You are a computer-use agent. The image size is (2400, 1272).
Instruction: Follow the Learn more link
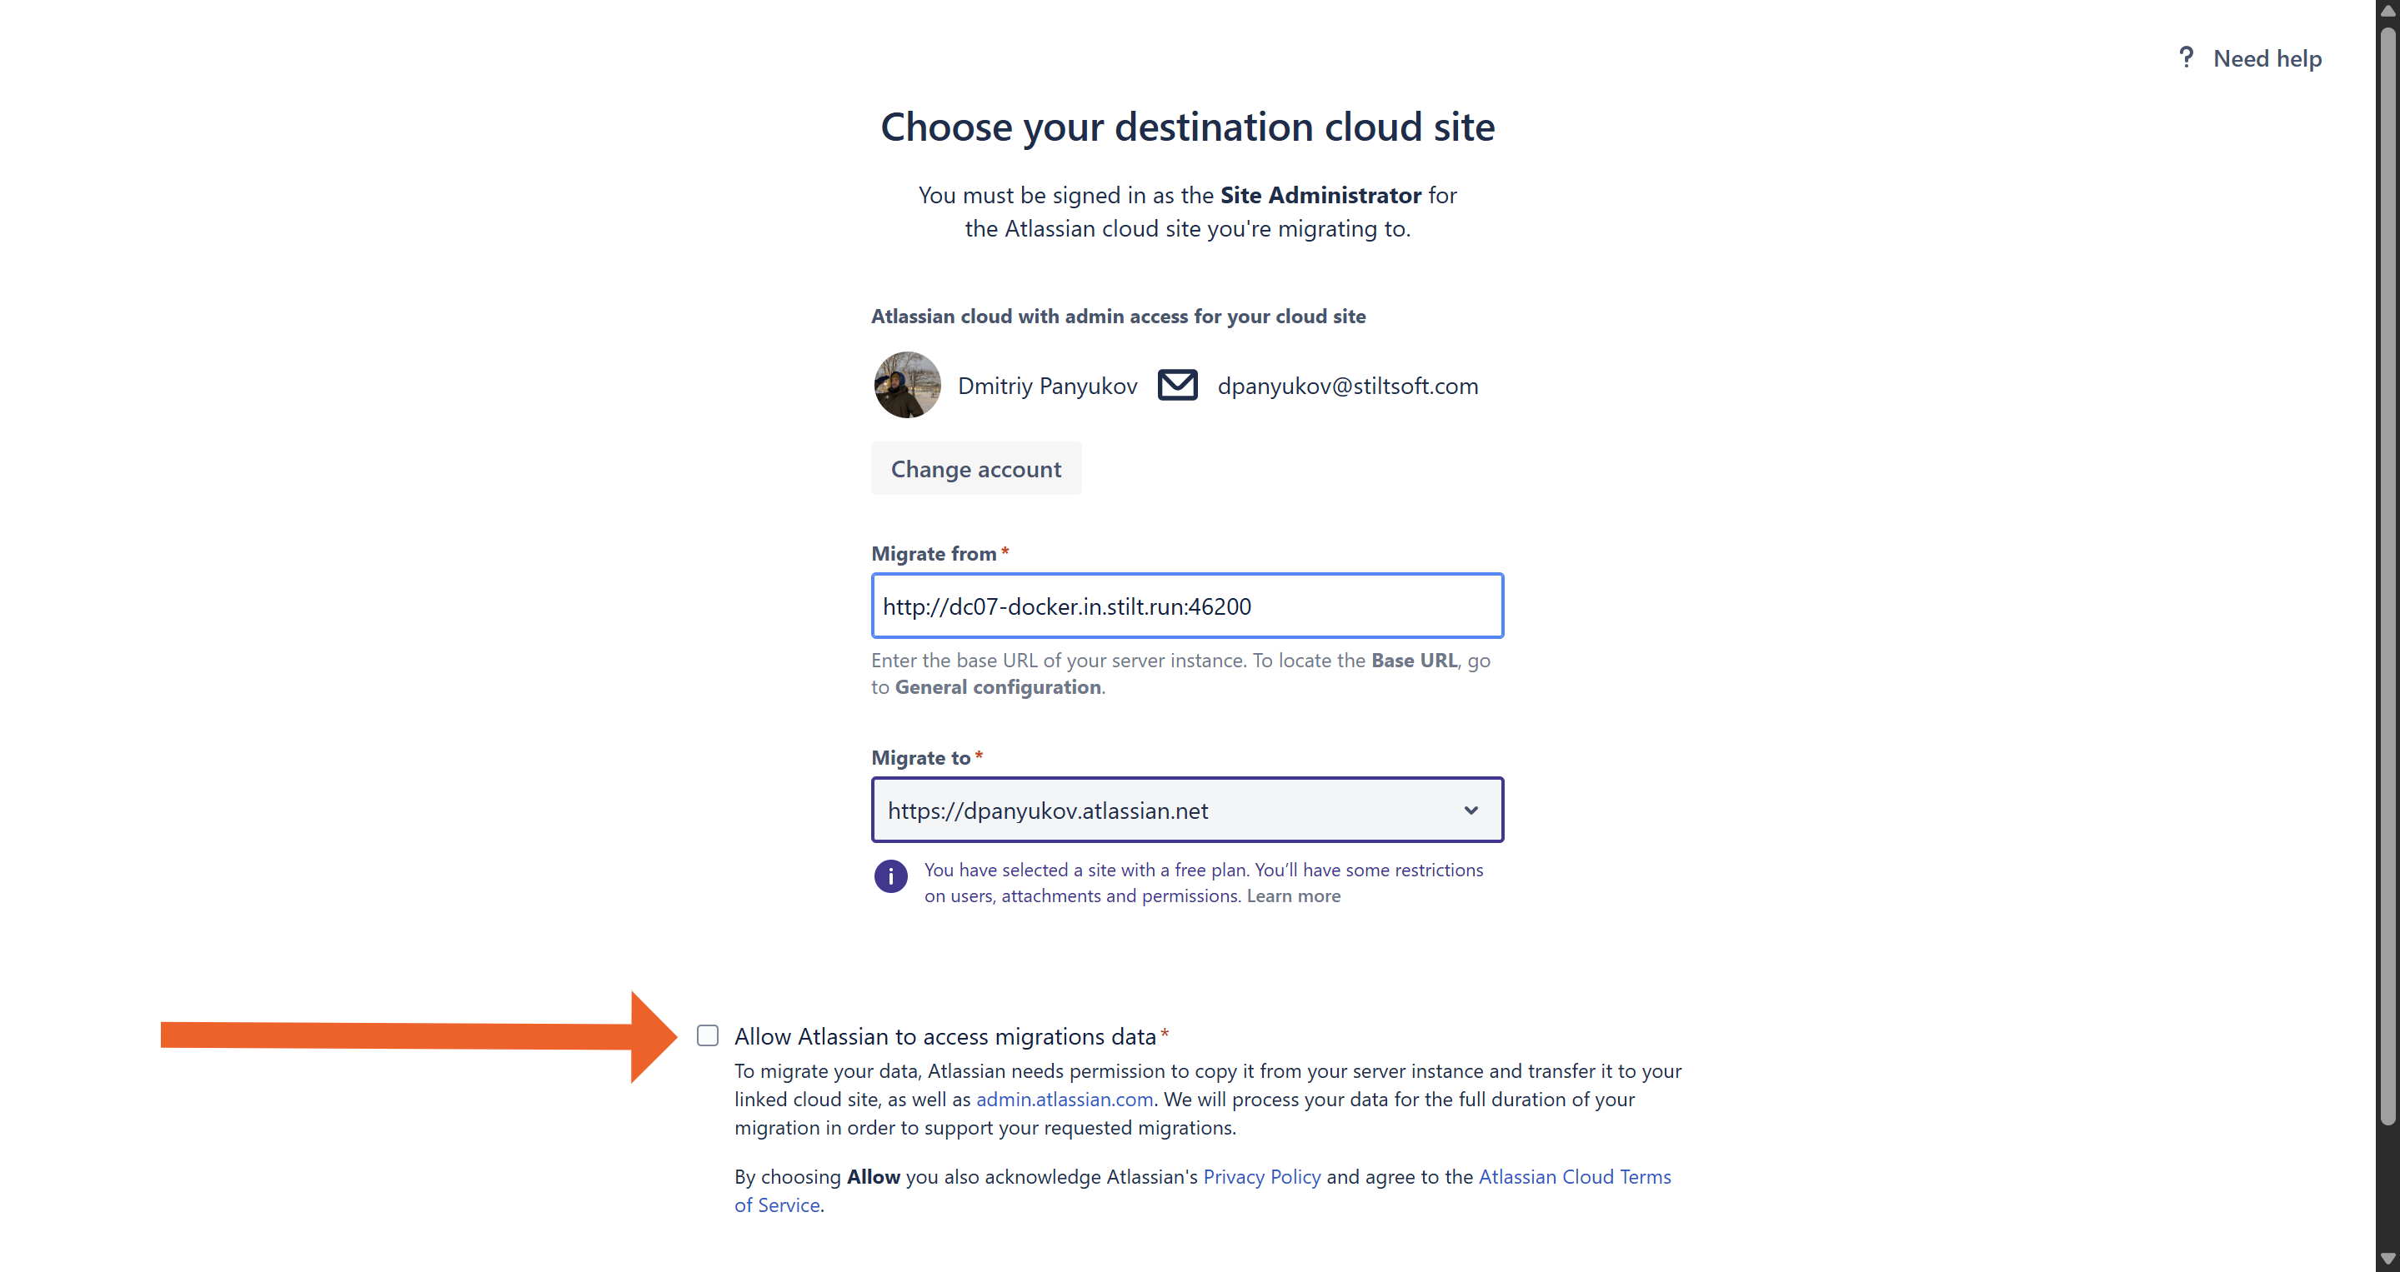click(x=1293, y=895)
